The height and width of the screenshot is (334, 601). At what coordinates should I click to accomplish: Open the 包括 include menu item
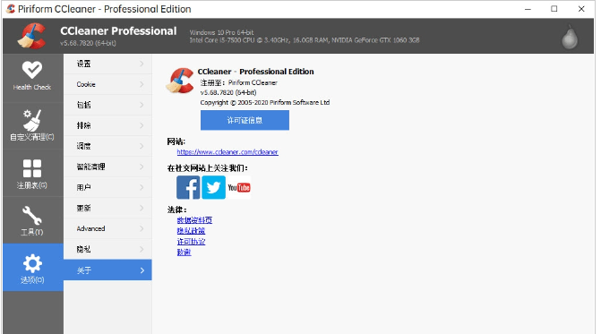click(107, 105)
